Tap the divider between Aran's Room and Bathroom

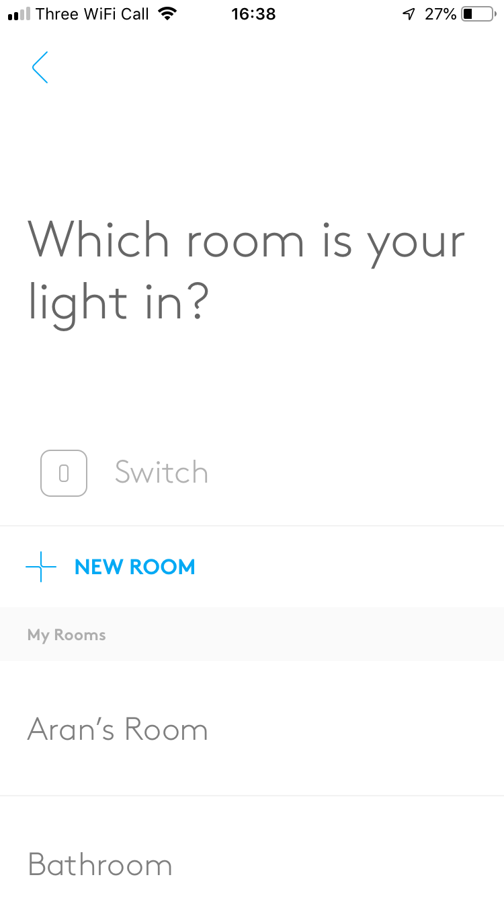coord(252,796)
